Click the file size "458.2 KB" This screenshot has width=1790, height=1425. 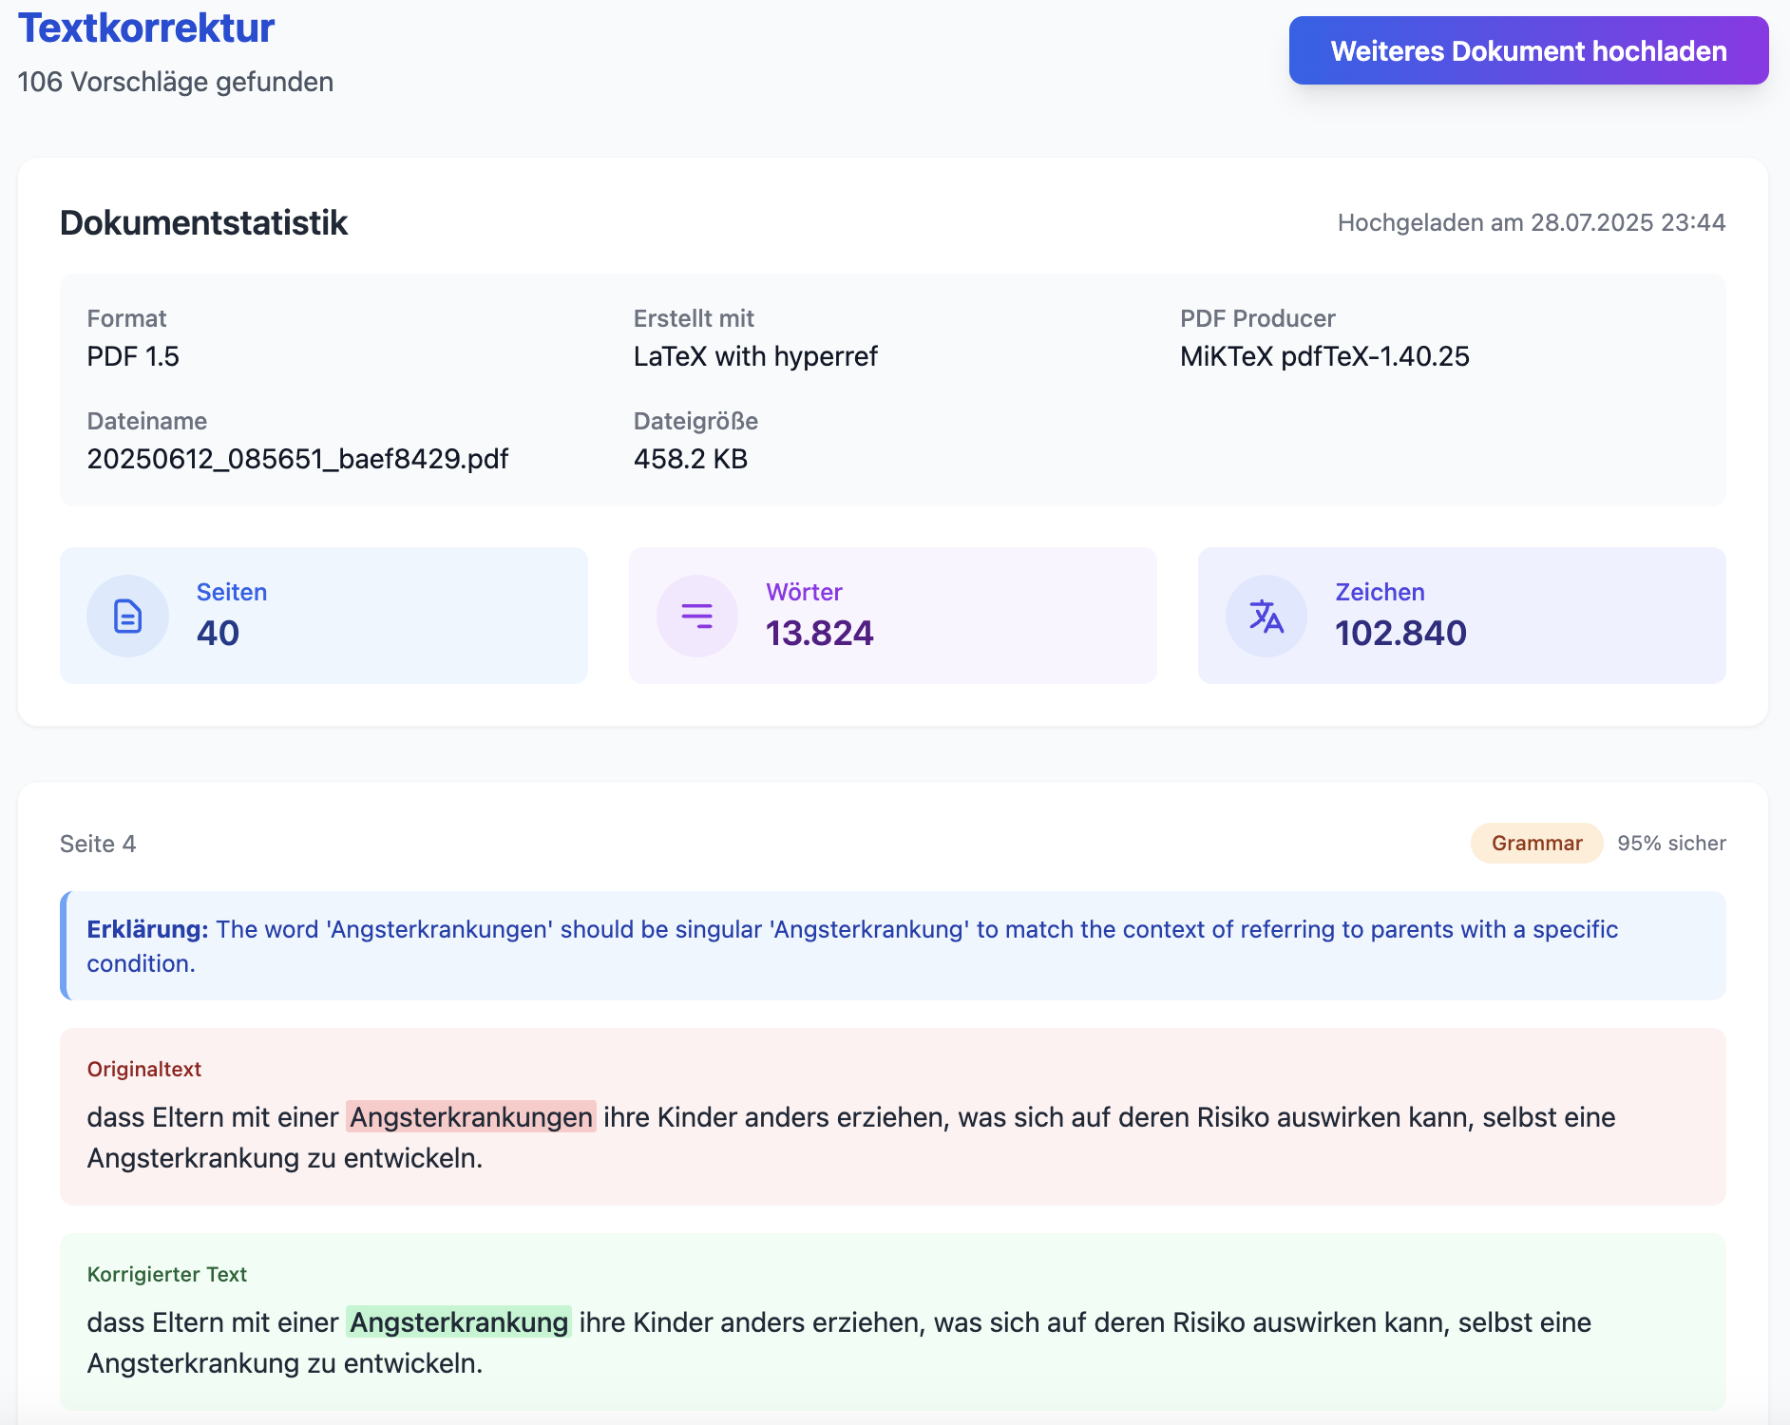coord(691,459)
